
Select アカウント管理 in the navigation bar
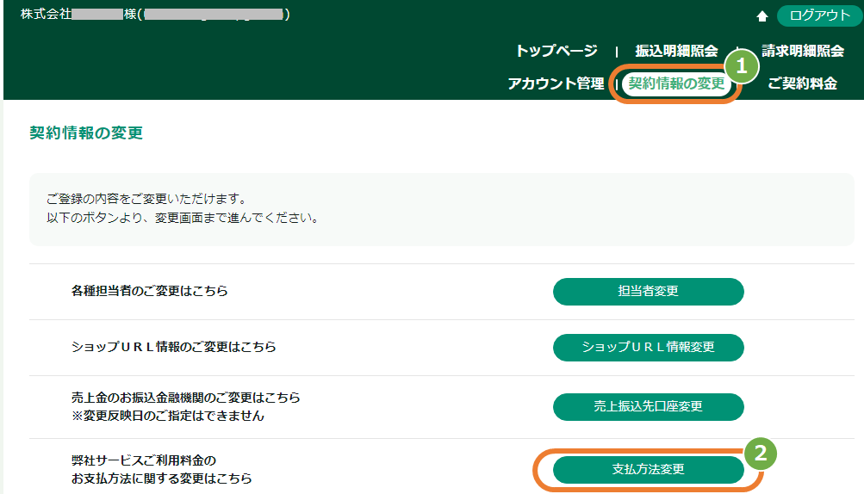point(556,83)
